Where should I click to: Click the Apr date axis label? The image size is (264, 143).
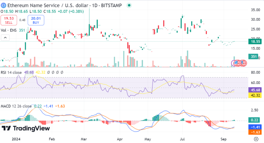[120, 139]
